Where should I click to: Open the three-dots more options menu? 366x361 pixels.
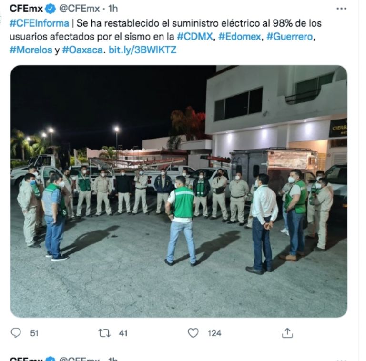pos(341,9)
